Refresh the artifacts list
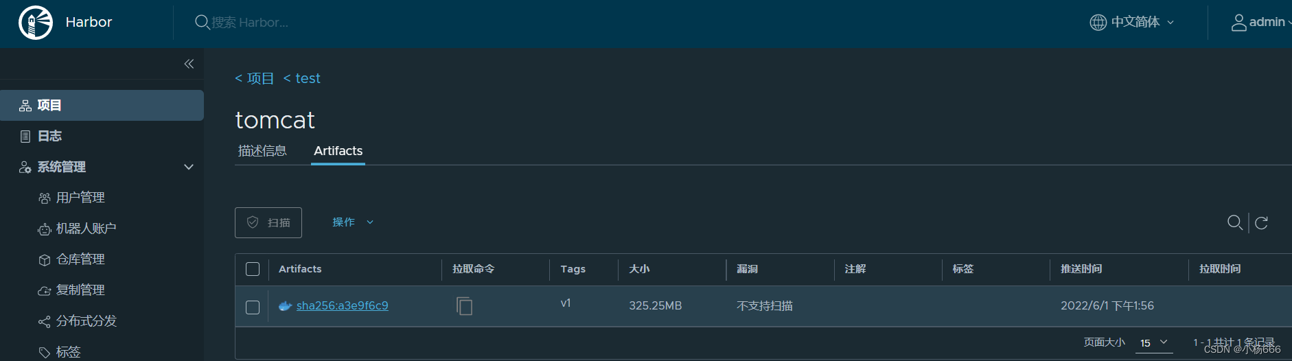The width and height of the screenshot is (1292, 361). [x=1261, y=222]
